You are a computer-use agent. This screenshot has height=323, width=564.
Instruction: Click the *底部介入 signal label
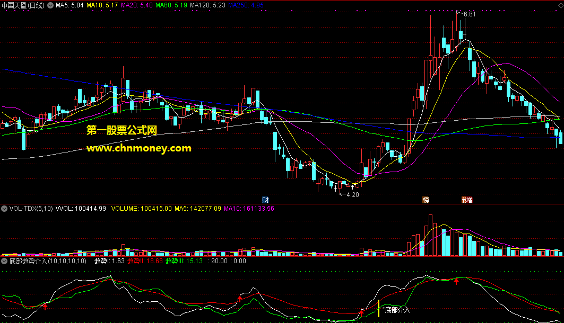[396, 310]
